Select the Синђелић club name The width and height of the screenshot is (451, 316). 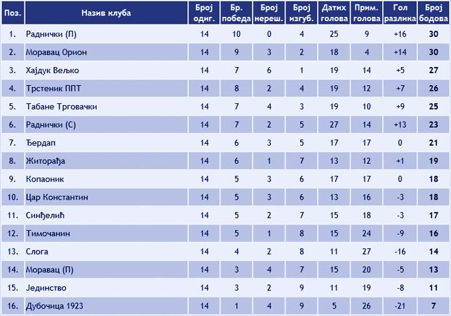pyautogui.click(x=45, y=215)
